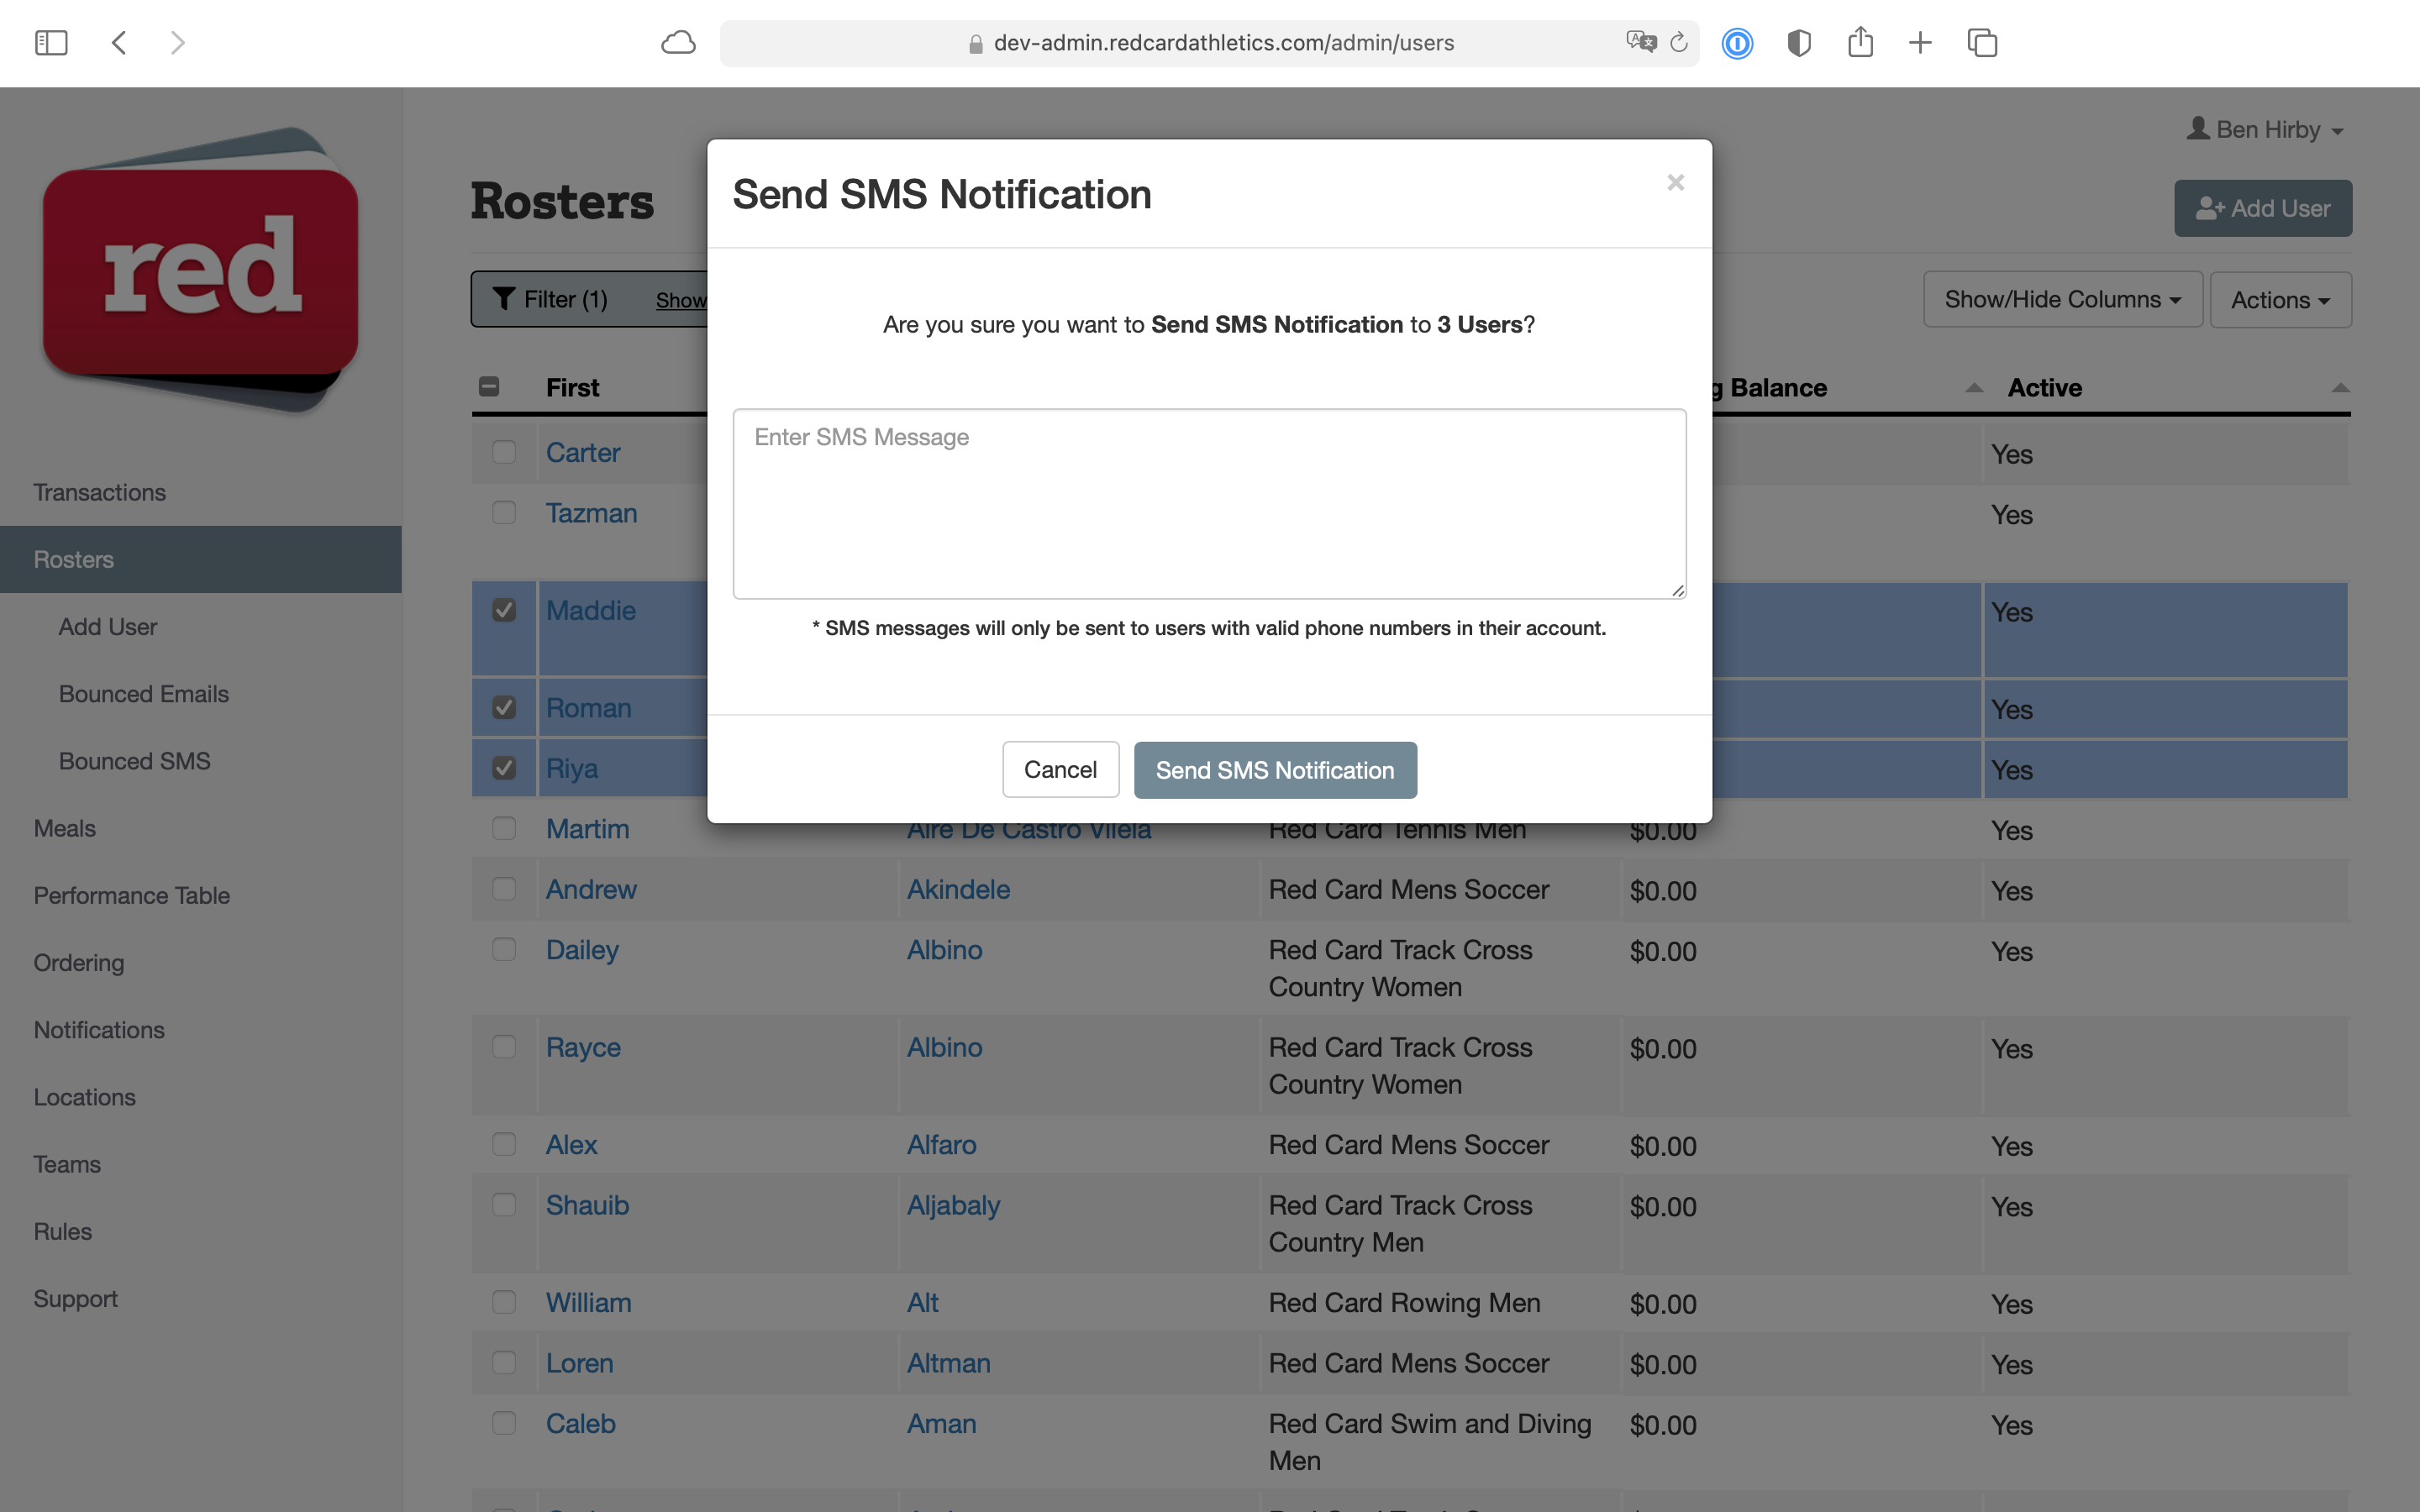
Task: Check the Carter row checkbox
Action: (x=504, y=452)
